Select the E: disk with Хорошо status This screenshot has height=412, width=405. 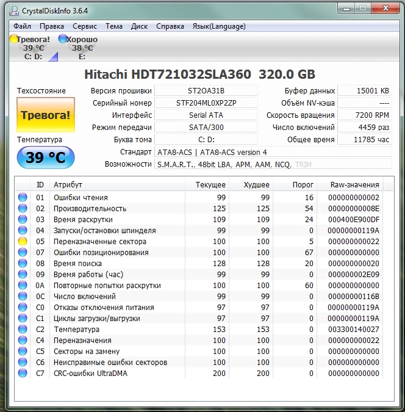point(82,48)
